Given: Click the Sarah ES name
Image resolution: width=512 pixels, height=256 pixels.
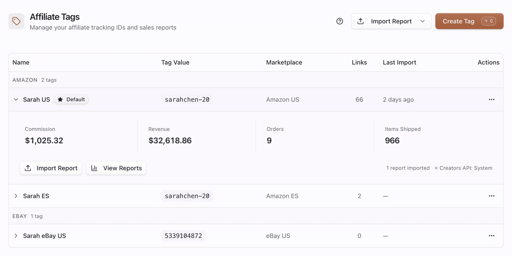Looking at the screenshot, I should pyautogui.click(x=36, y=196).
